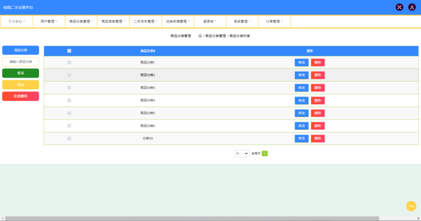Click 修改 for 商品分类1
The height and width of the screenshot is (221, 421).
tap(302, 63)
